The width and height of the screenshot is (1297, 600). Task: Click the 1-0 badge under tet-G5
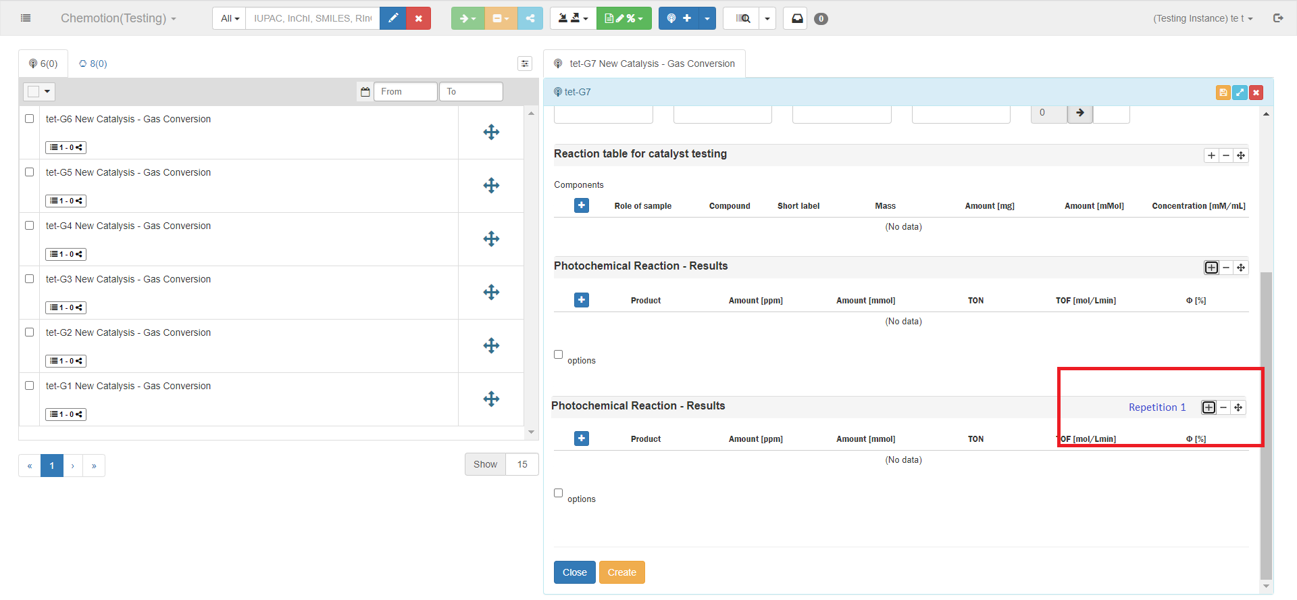click(x=66, y=201)
